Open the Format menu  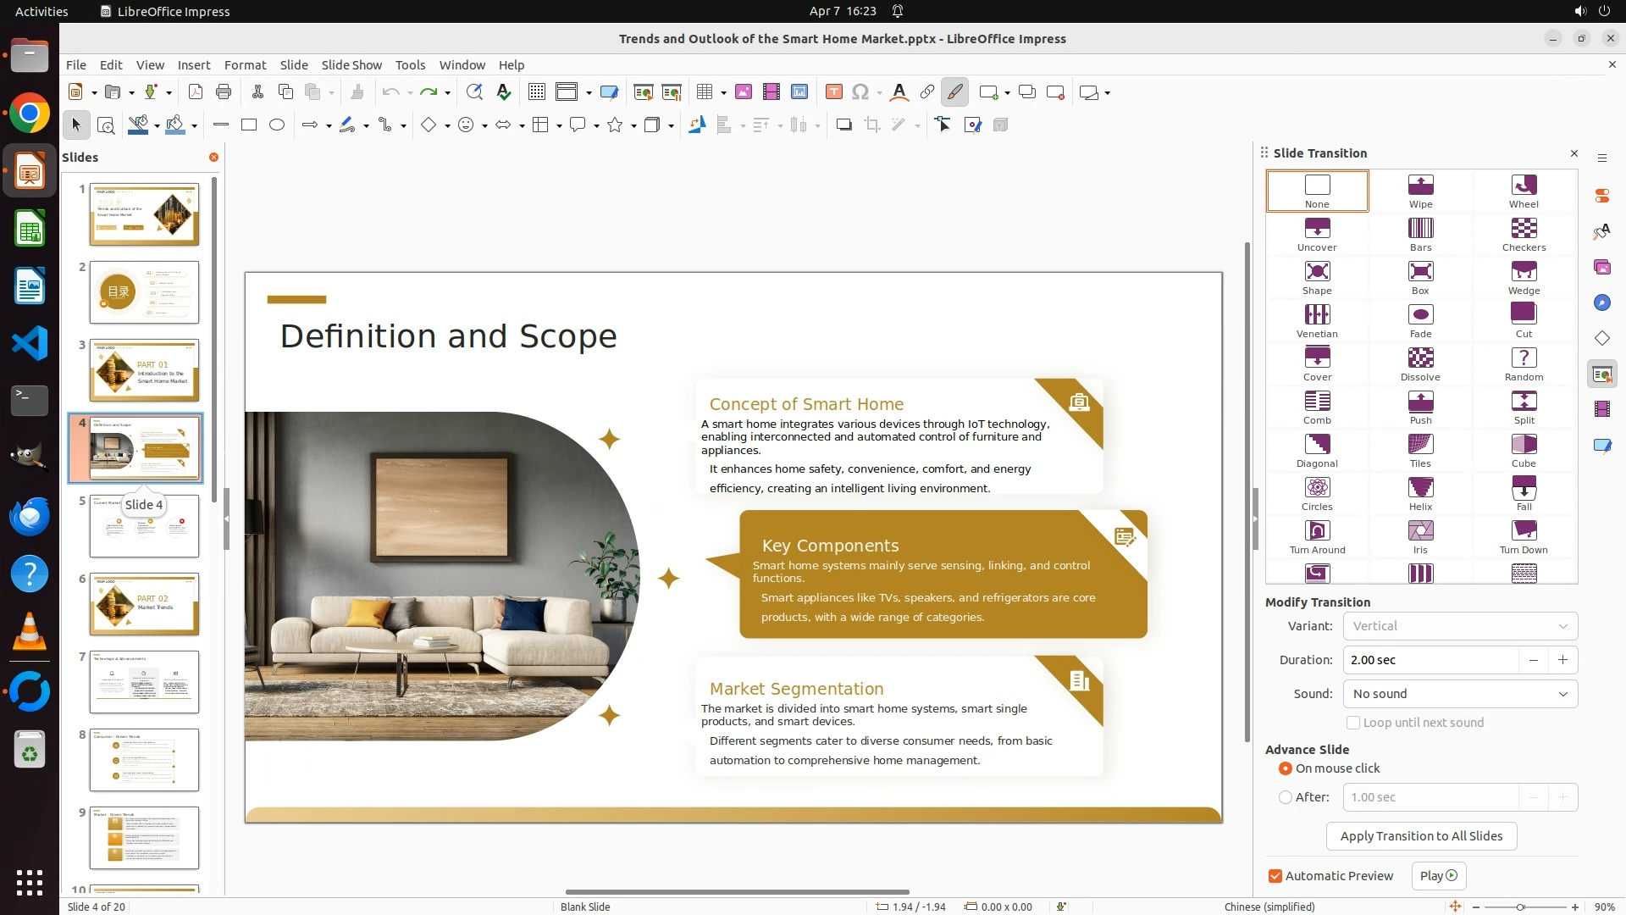point(245,65)
